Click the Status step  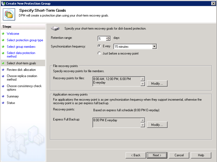(11, 103)
